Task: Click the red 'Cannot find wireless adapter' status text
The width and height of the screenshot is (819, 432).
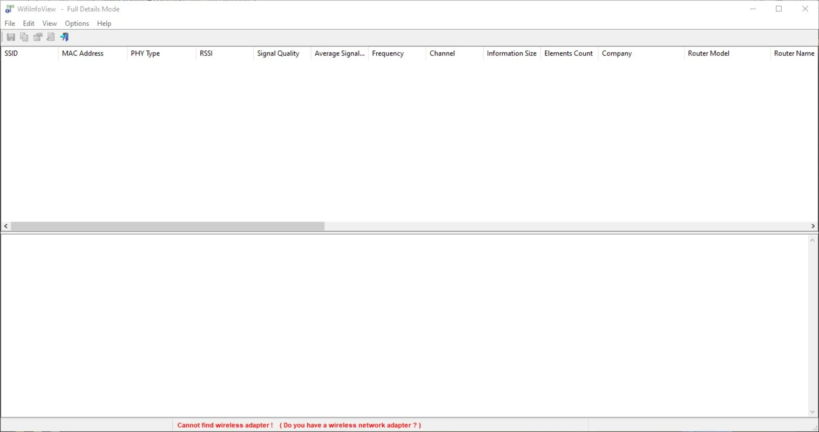Action: coord(299,426)
